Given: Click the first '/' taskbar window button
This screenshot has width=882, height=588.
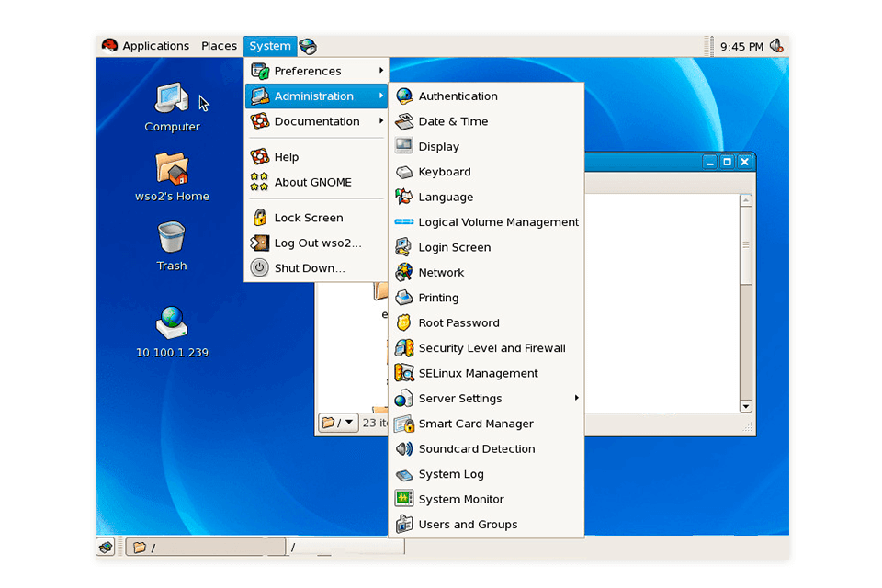Looking at the screenshot, I should click(x=205, y=547).
